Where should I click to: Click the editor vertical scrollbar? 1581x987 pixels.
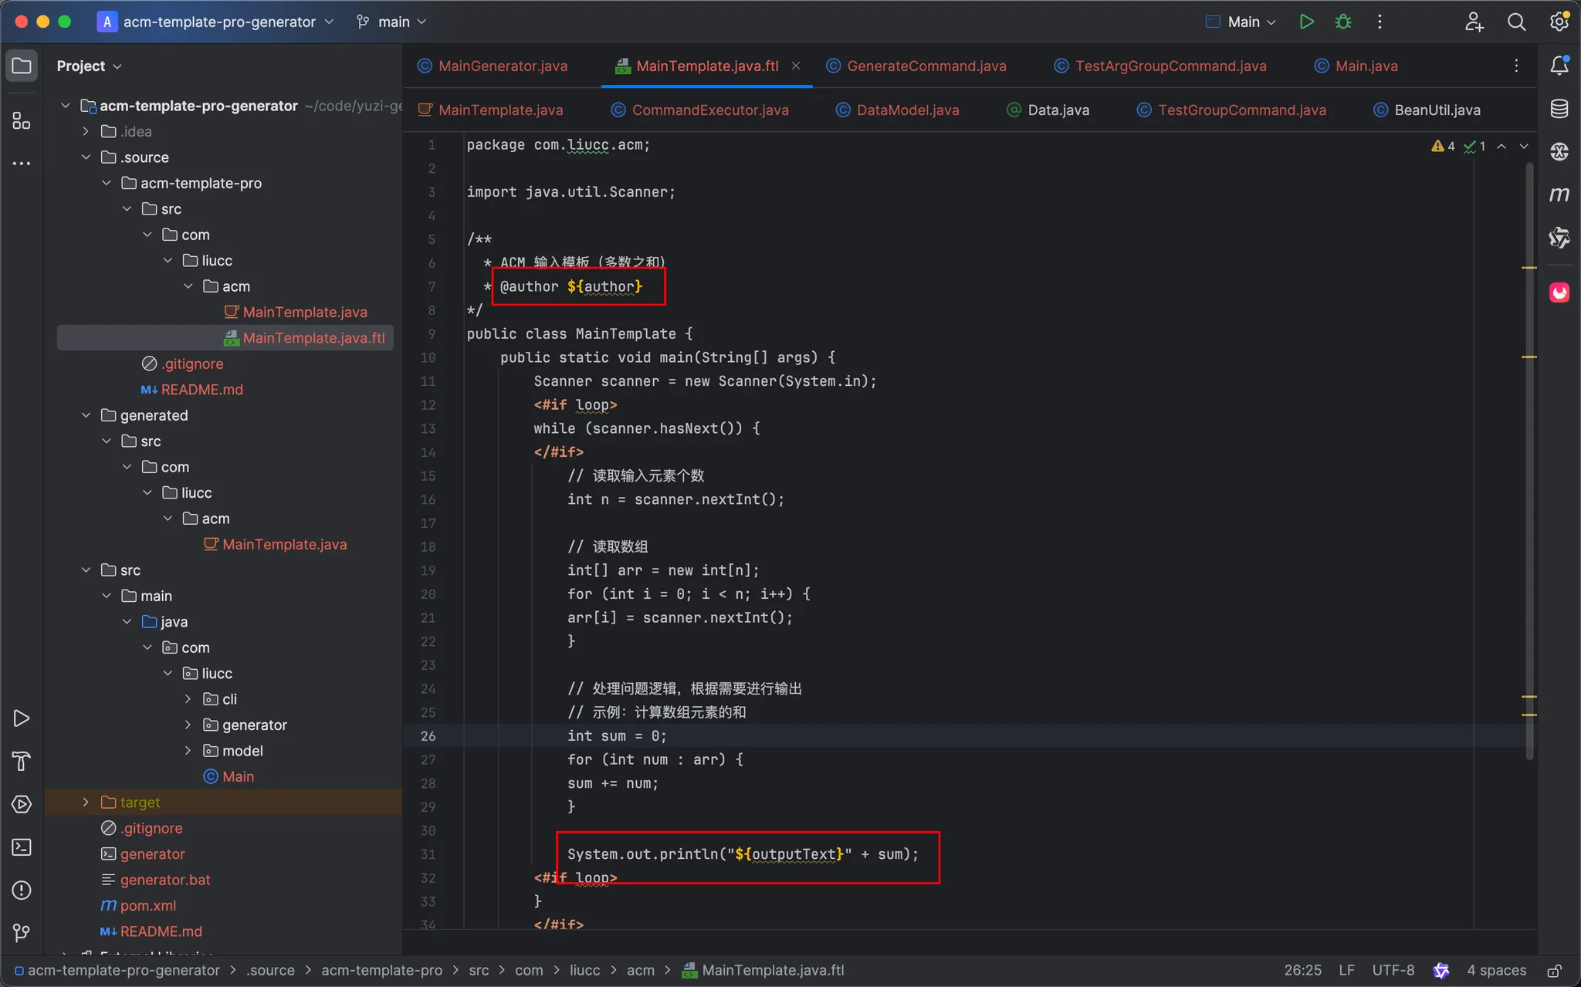[x=1529, y=463]
